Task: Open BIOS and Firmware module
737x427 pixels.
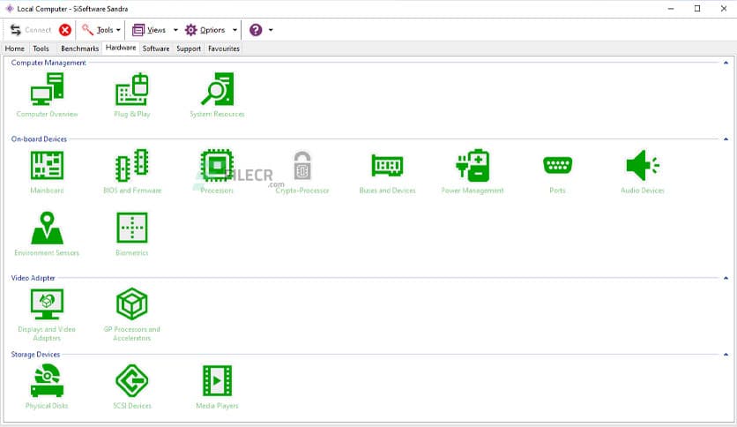Action: pyautogui.click(x=132, y=172)
